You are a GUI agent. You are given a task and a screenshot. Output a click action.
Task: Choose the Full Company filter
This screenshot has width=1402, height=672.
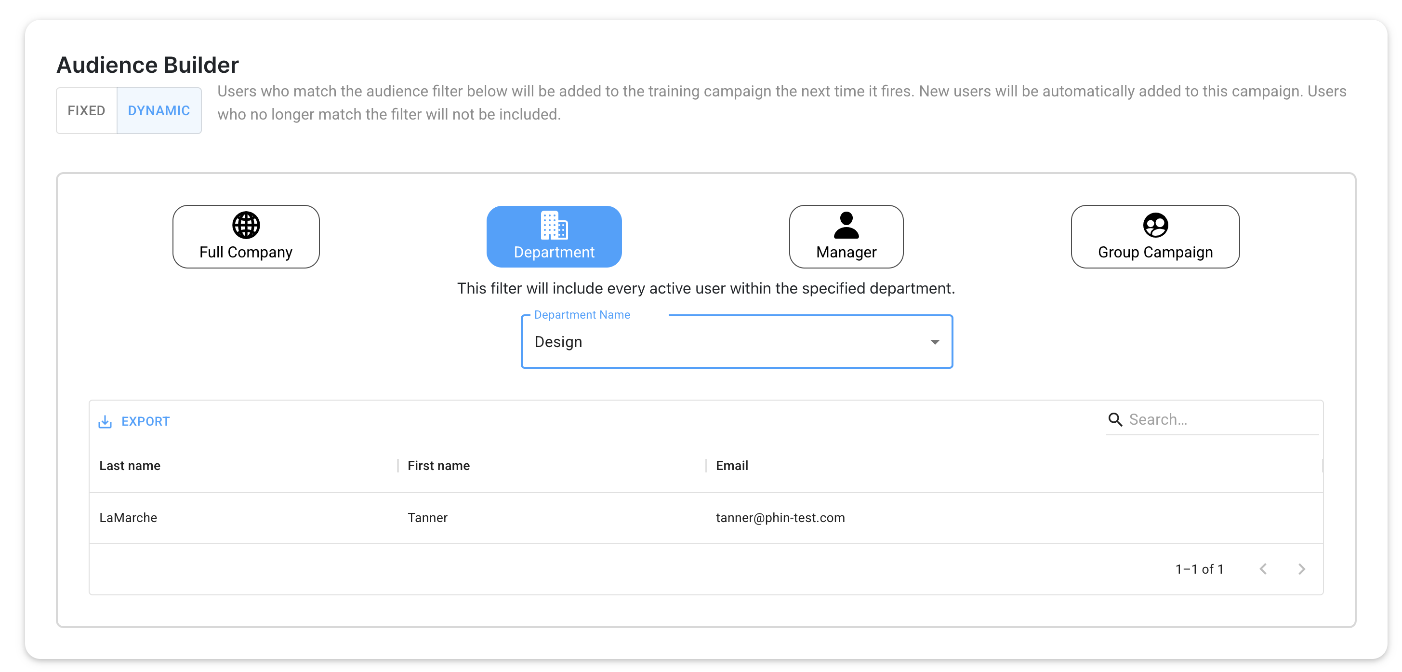coord(246,236)
